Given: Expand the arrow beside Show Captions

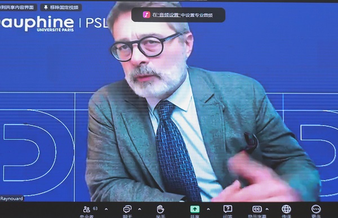Looking at the screenshot, I should 267,209.
